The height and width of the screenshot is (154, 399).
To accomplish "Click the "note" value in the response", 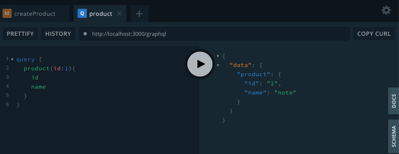I will [x=285, y=92].
